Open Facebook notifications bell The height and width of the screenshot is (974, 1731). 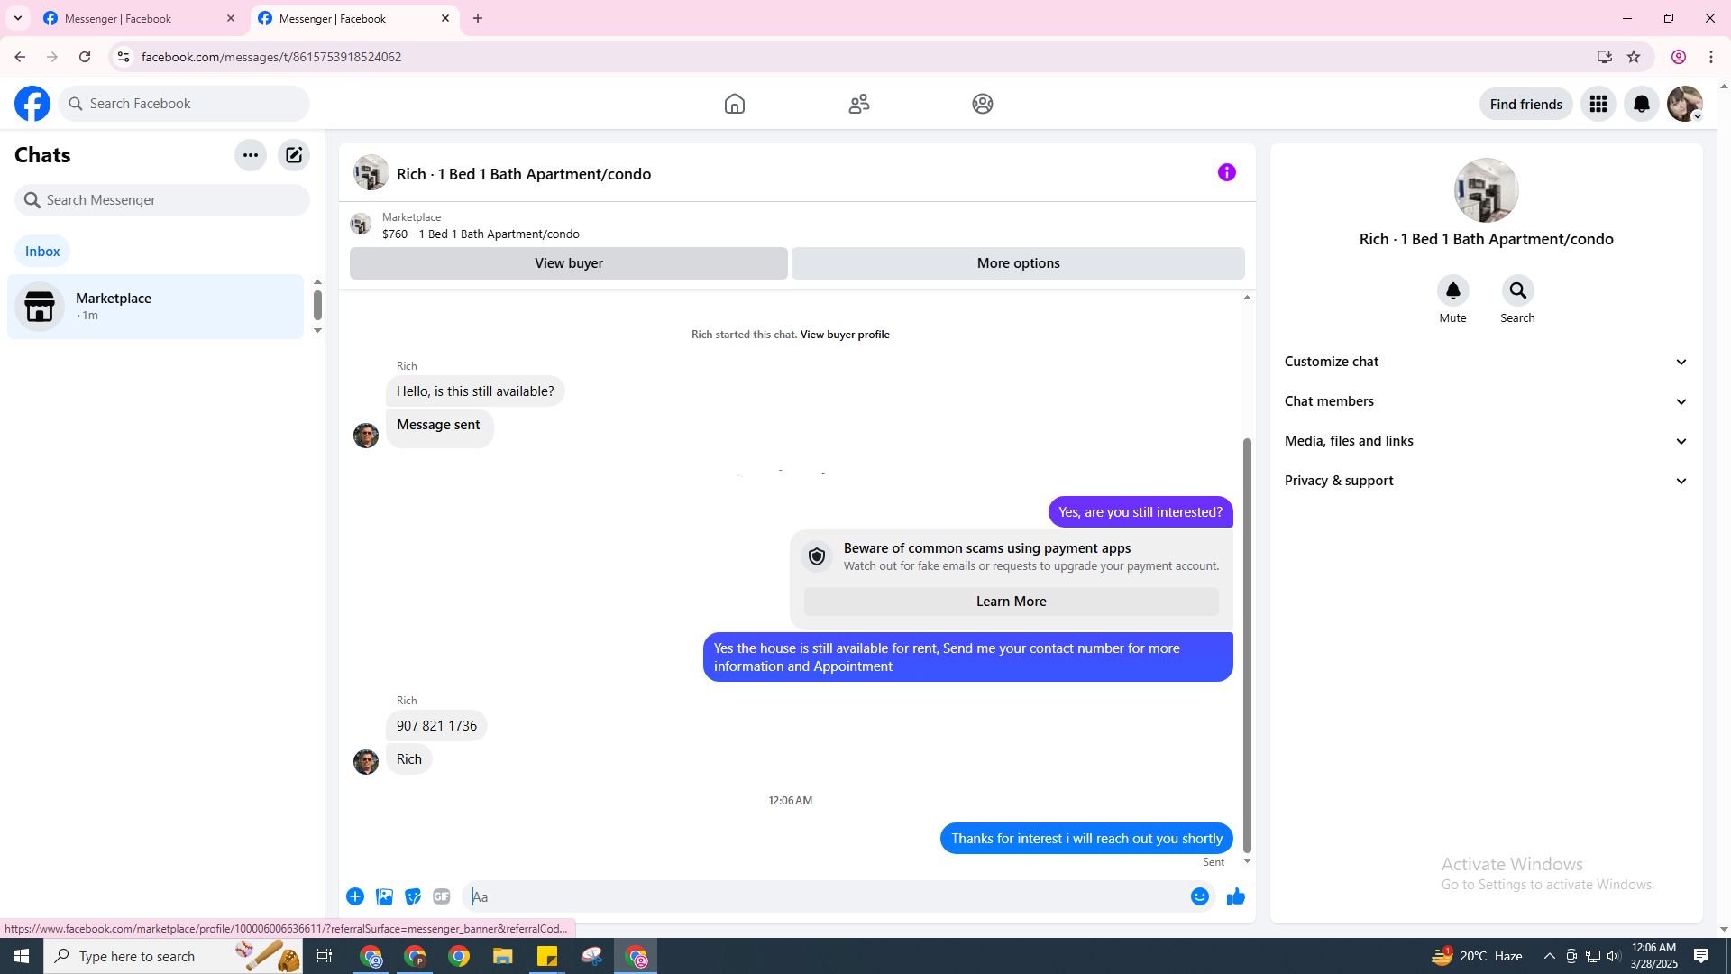point(1642,104)
